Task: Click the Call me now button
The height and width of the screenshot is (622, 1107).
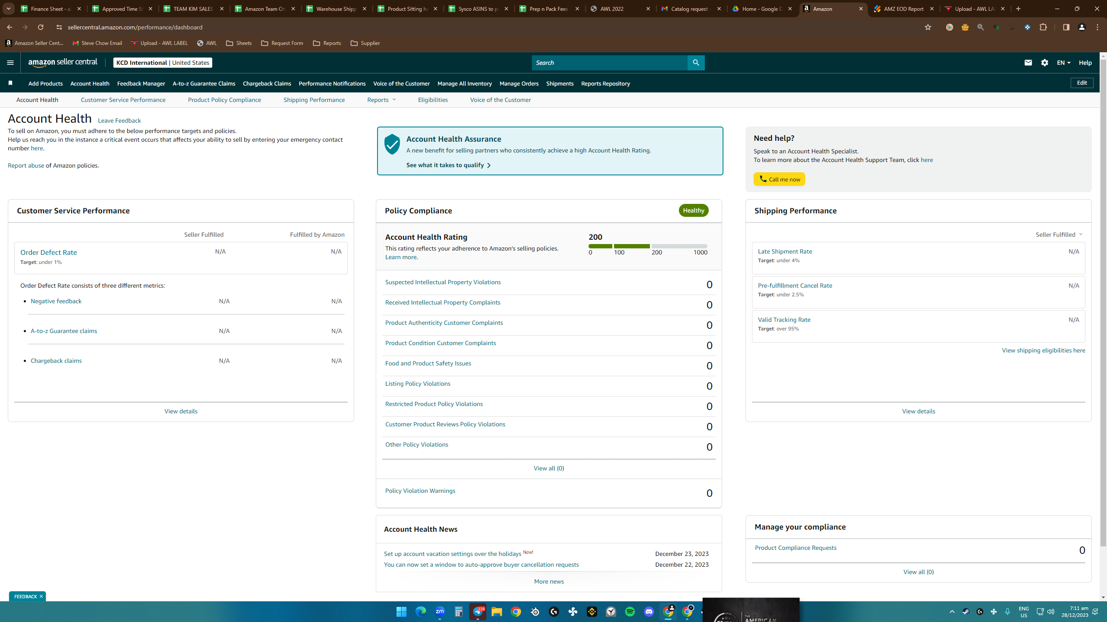Action: tap(779, 179)
